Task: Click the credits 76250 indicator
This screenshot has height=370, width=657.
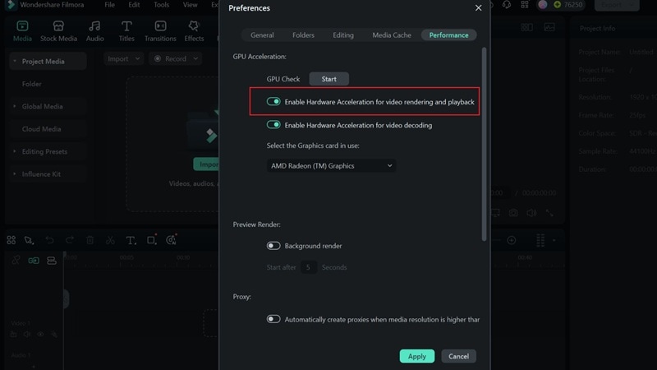Action: [x=568, y=5]
